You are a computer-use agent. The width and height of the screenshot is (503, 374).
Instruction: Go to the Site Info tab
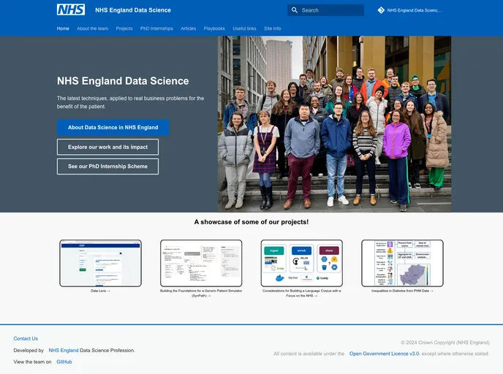click(273, 28)
